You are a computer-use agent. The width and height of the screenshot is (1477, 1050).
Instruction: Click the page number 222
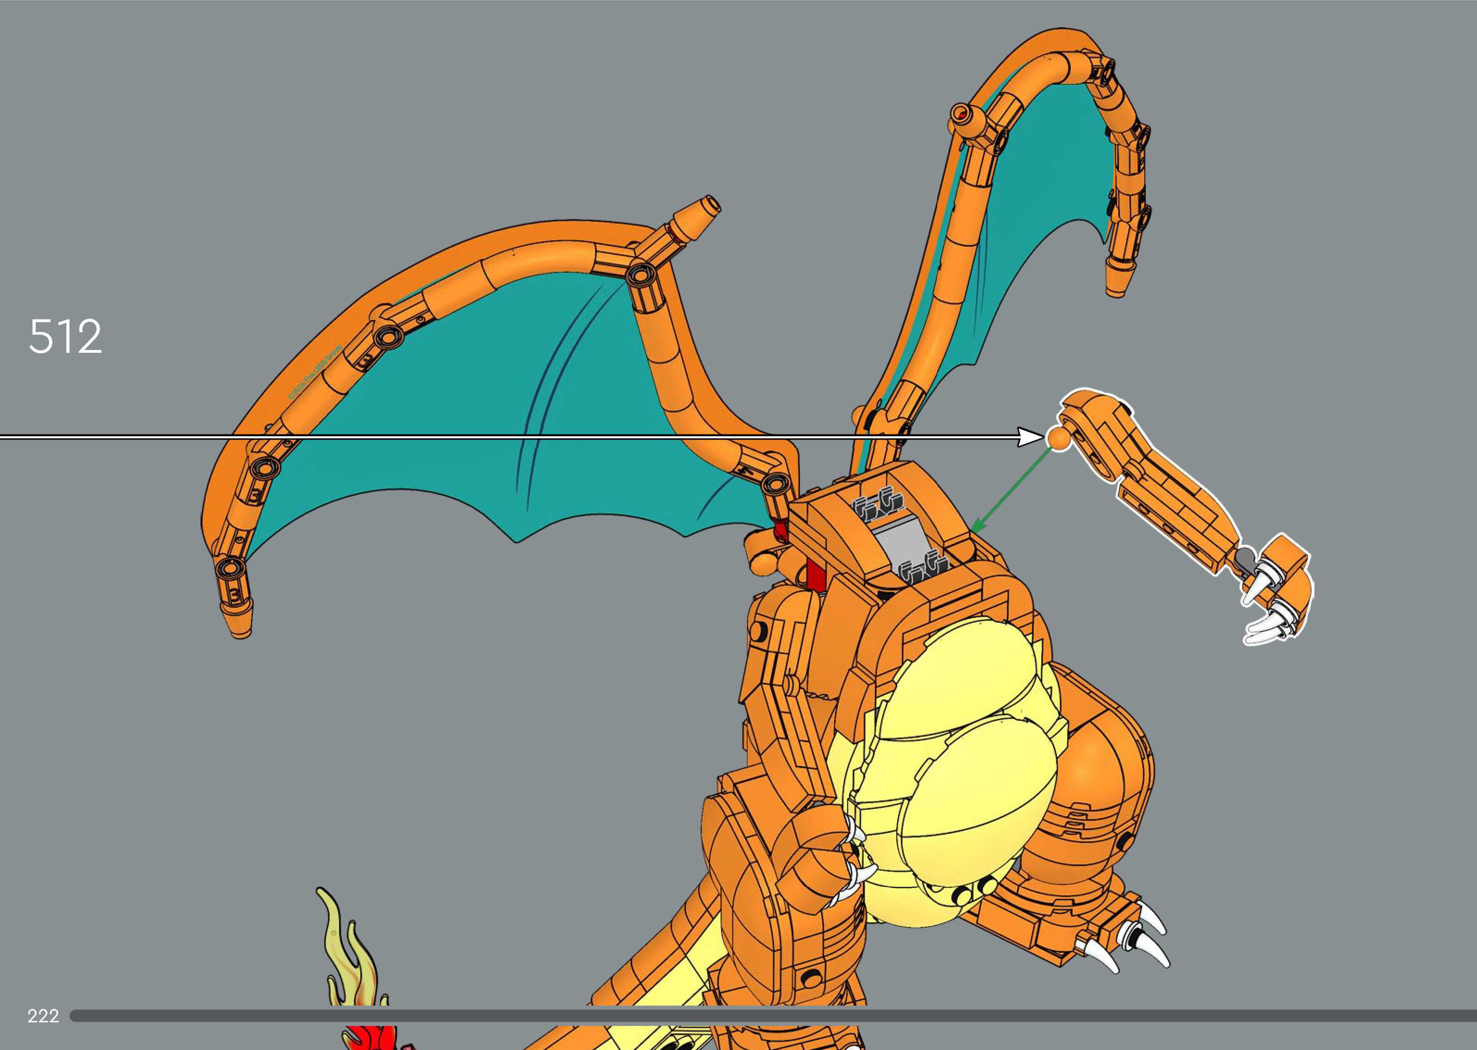pos(44,1016)
